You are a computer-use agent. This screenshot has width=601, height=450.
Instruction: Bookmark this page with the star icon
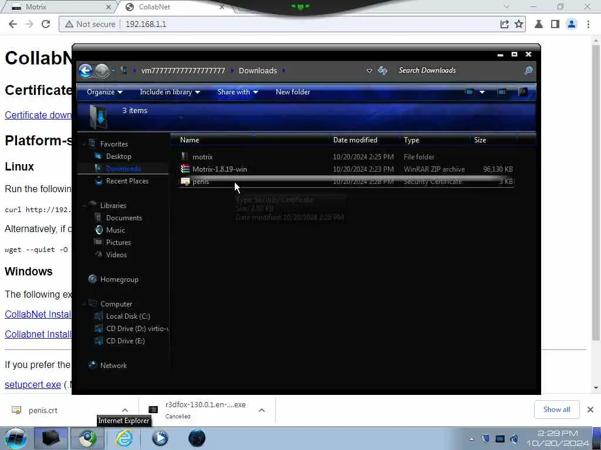pos(519,24)
